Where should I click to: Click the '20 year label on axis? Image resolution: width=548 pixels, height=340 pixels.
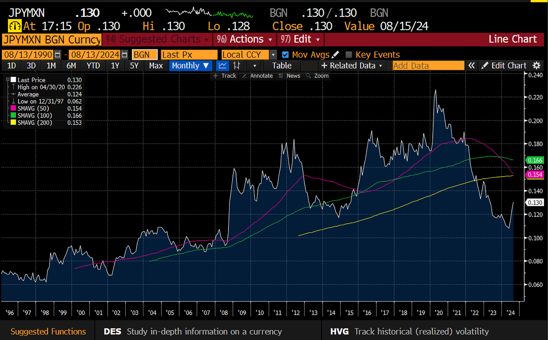click(x=438, y=313)
